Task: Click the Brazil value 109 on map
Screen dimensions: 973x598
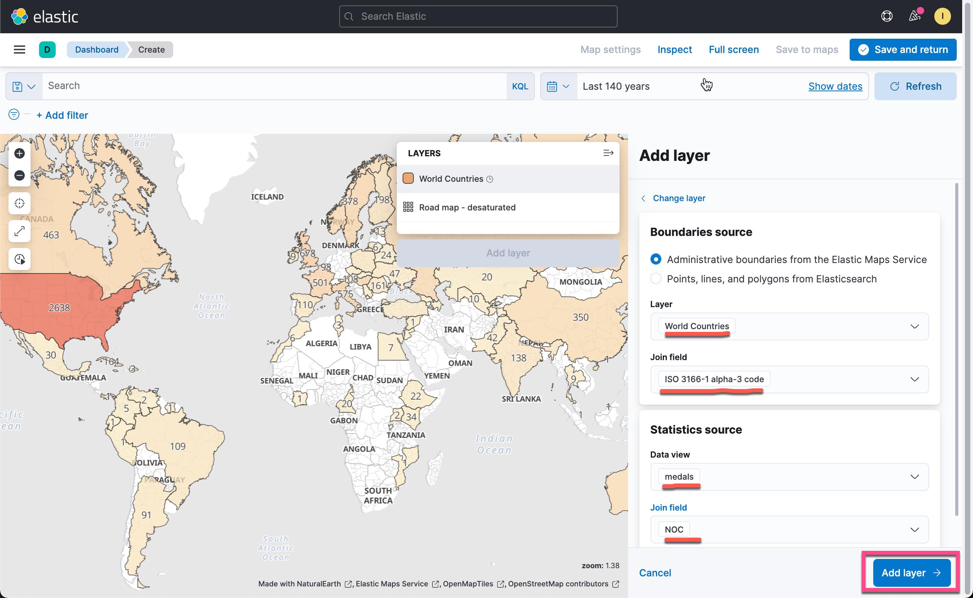Action: pos(178,446)
